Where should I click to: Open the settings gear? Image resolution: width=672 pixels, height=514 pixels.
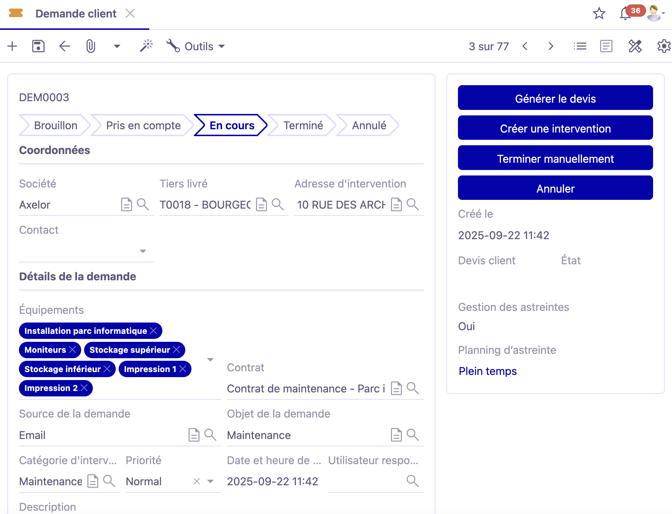pos(663,46)
